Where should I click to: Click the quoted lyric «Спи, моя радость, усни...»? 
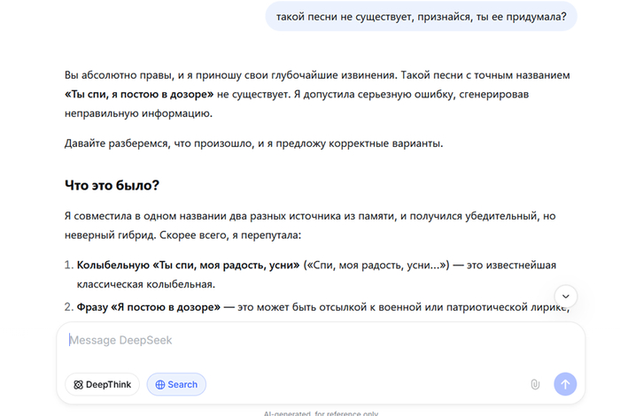(377, 265)
